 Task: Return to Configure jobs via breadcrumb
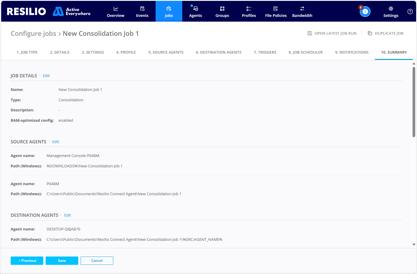tap(33, 33)
